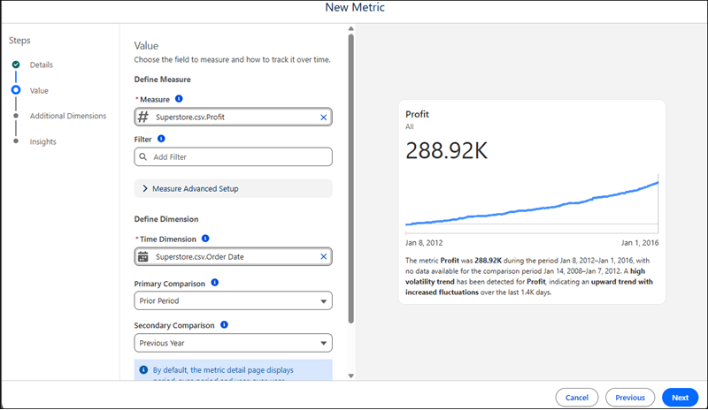This screenshot has height=410, width=708.
Task: Click the calendar icon in Time Dimension field
Action: coord(143,256)
